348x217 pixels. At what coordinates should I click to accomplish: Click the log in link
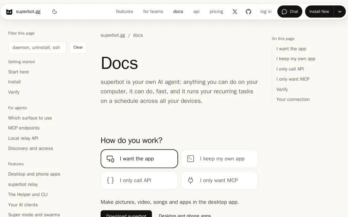click(x=266, y=12)
